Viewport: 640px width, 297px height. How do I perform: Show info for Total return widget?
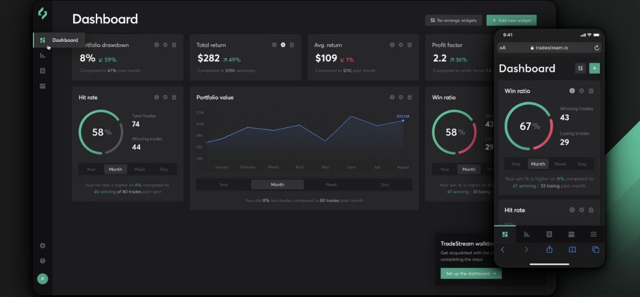coord(274,45)
